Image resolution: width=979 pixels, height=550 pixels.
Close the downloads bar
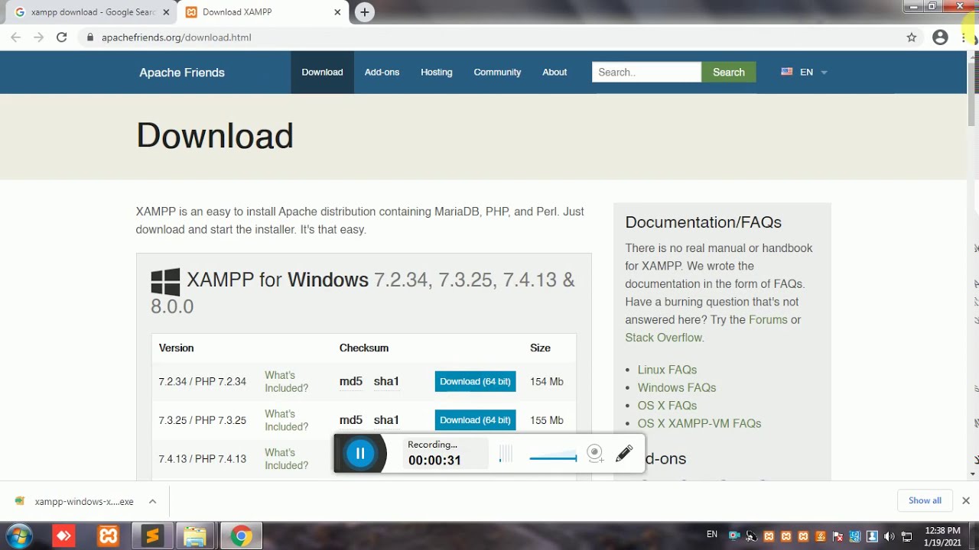[965, 500]
